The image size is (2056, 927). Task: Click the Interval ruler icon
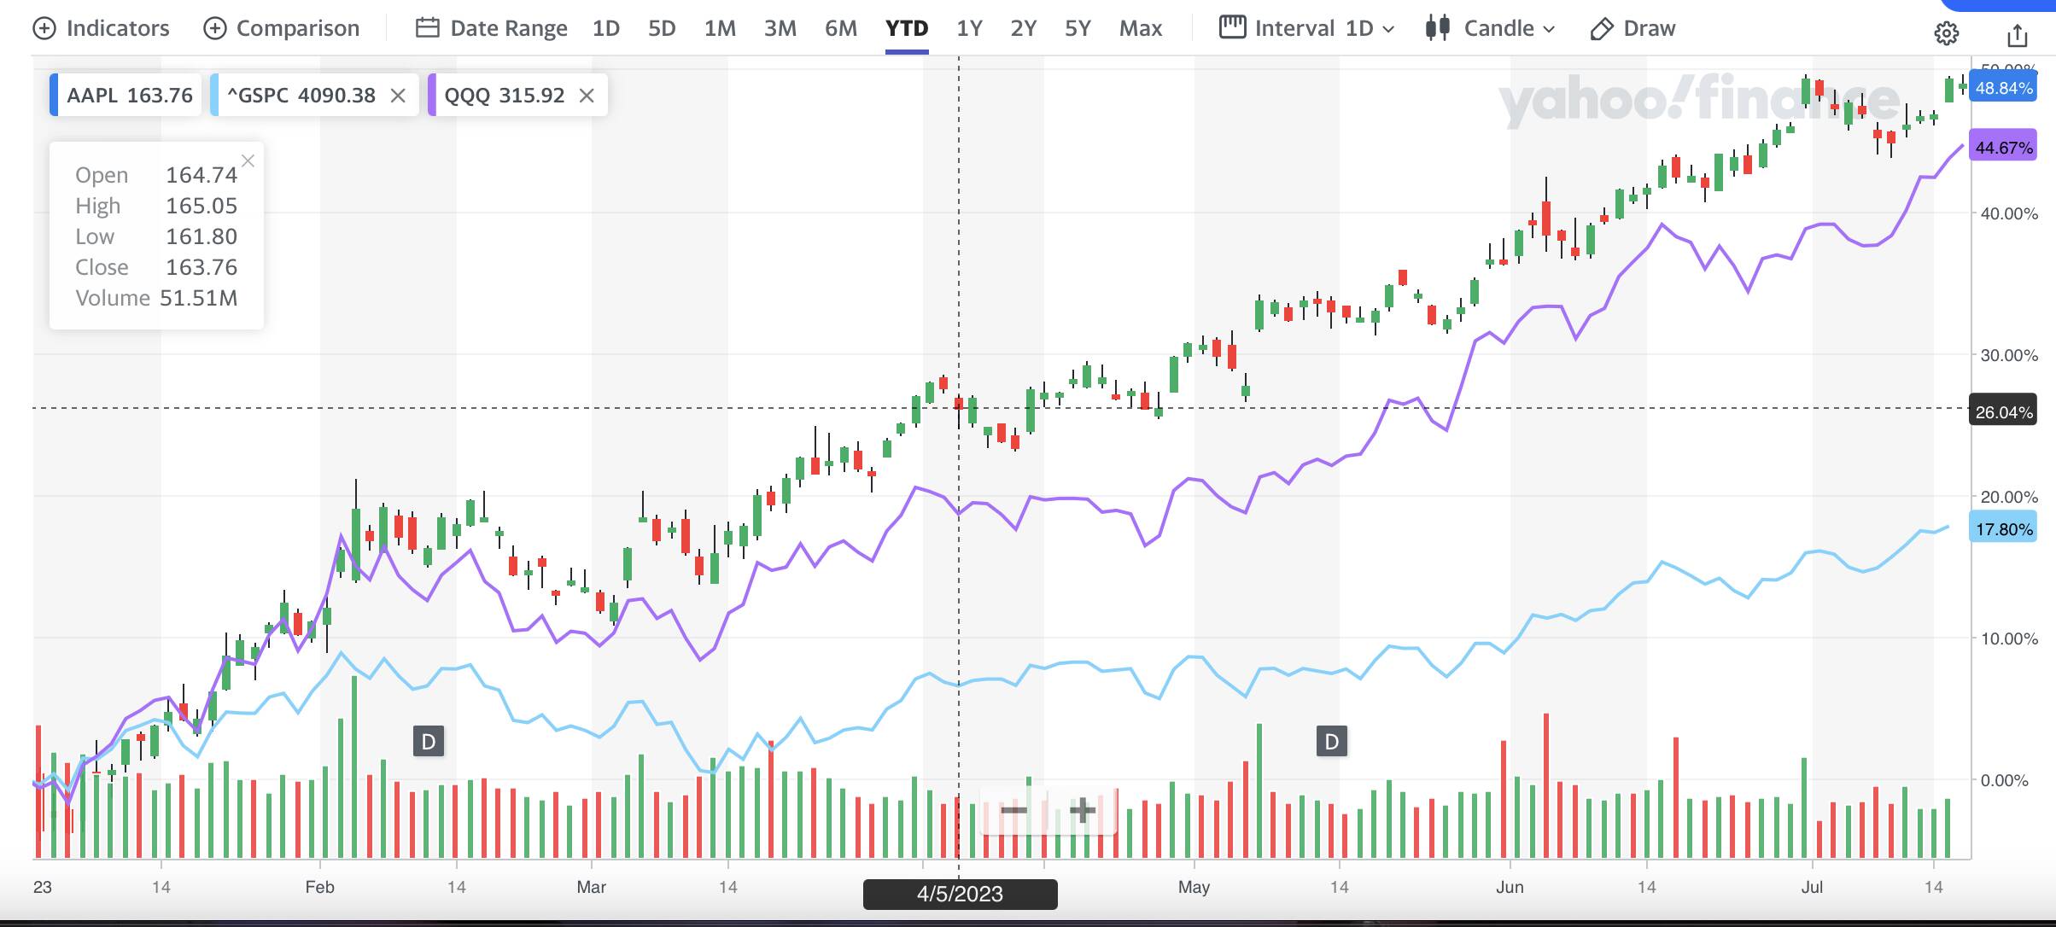1232,27
